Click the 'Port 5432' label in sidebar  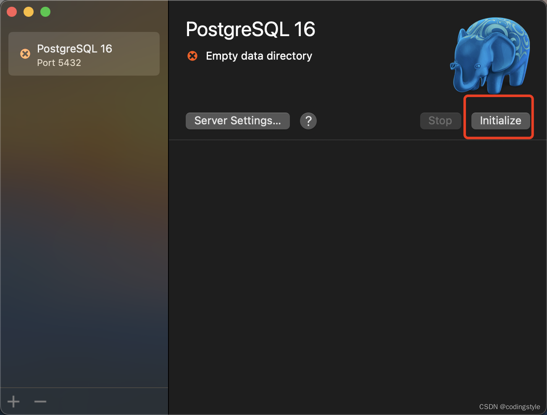click(x=59, y=63)
